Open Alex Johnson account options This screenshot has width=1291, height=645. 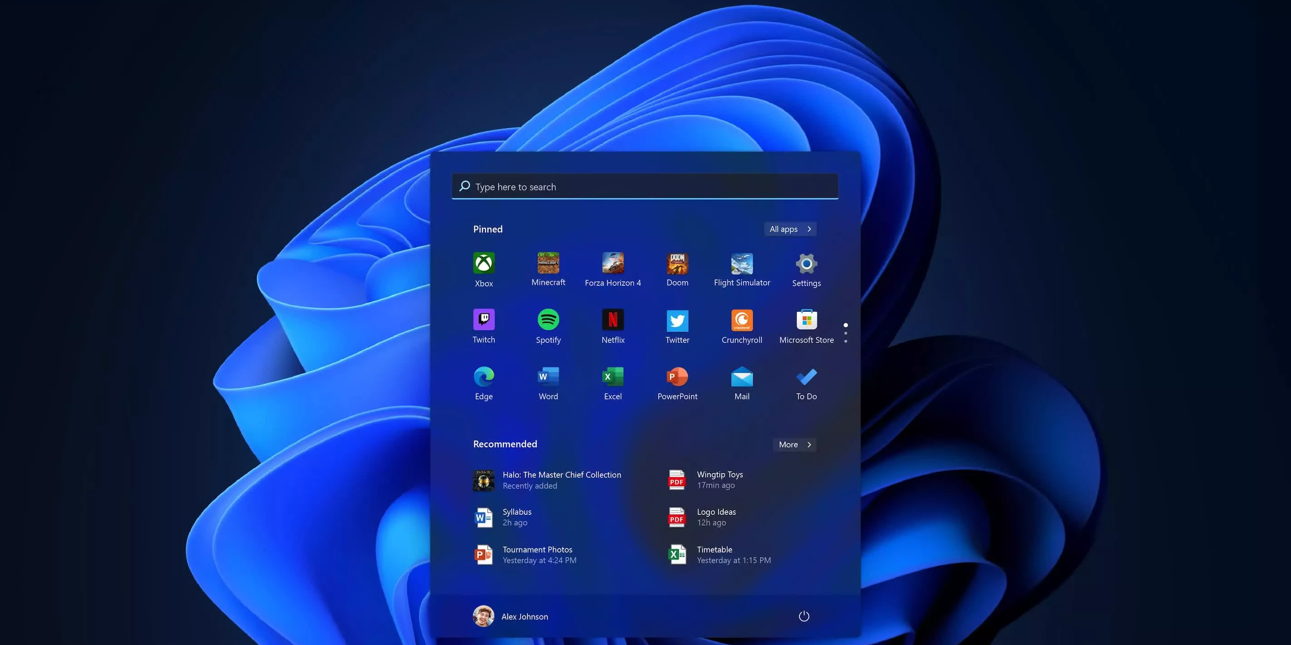(x=511, y=616)
